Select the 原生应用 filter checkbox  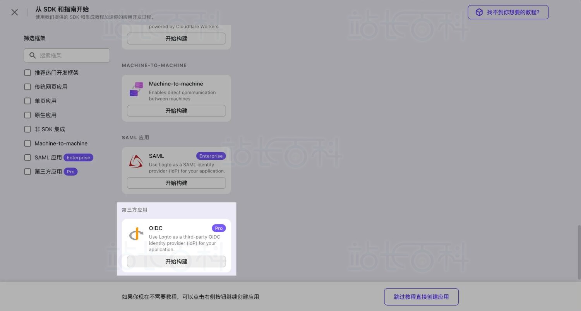pyautogui.click(x=27, y=115)
